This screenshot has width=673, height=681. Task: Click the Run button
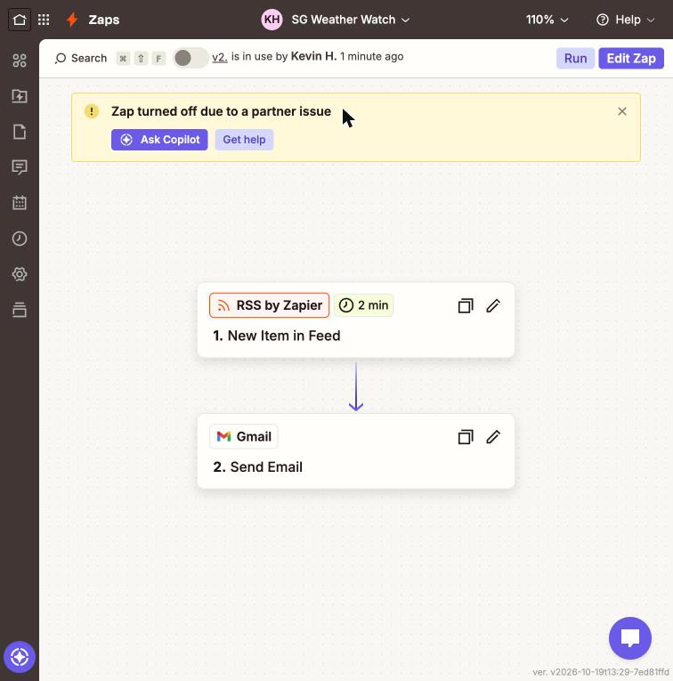(575, 58)
